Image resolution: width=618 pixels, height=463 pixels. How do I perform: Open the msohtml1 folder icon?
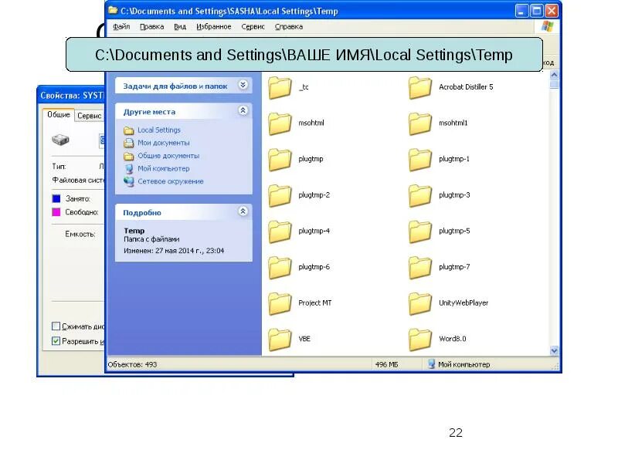tap(420, 123)
